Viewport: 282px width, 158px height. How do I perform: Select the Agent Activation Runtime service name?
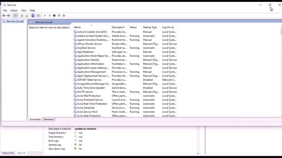click(93, 40)
